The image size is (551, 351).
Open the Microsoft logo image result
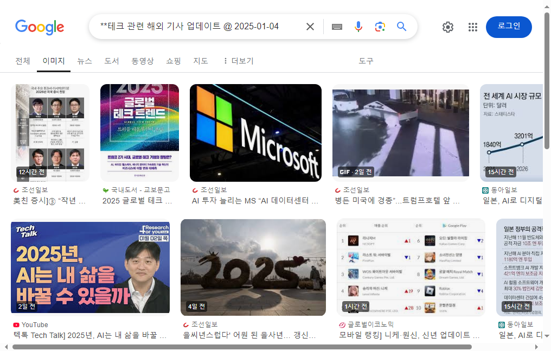point(255,133)
